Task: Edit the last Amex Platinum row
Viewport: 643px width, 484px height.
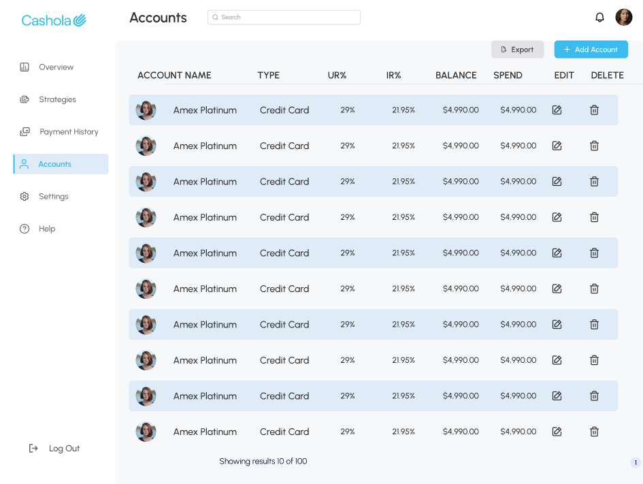Action: (x=557, y=432)
